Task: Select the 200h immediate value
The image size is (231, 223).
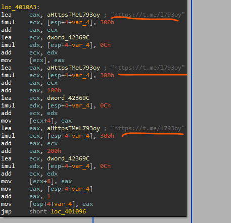Action: pyautogui.click(x=54, y=151)
